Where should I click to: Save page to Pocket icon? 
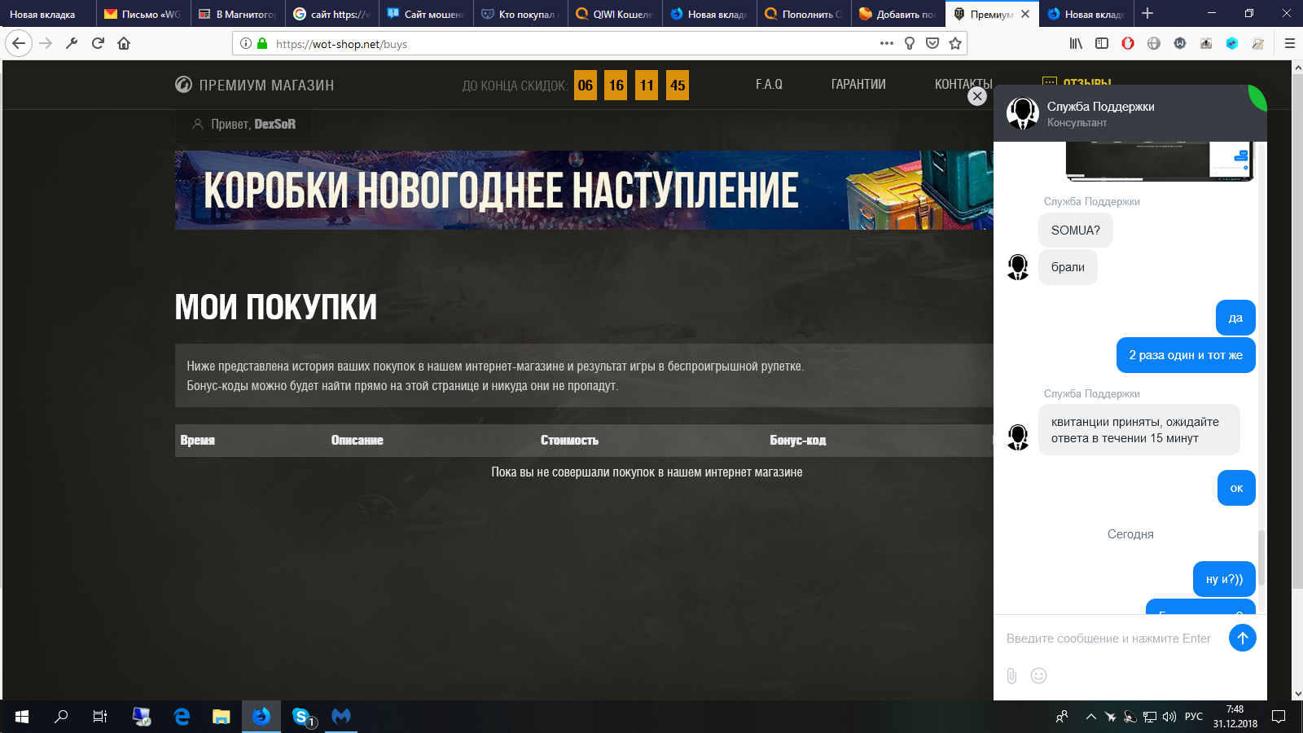[x=932, y=43]
